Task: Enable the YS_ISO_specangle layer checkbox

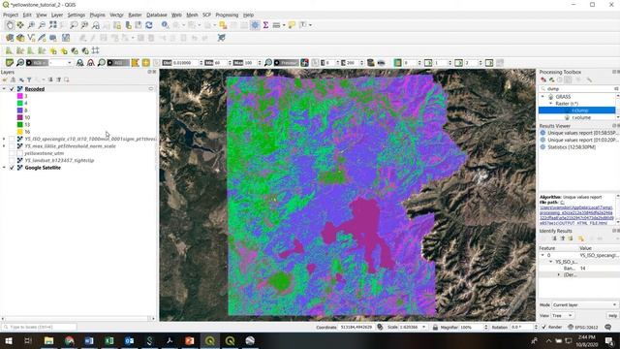Action: coord(12,140)
